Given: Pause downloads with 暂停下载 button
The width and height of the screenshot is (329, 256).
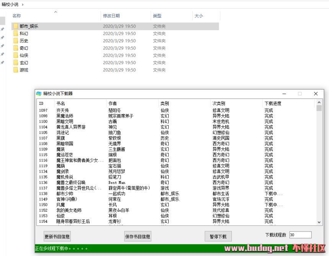Looking at the screenshot, I should pyautogui.click(x=218, y=236).
